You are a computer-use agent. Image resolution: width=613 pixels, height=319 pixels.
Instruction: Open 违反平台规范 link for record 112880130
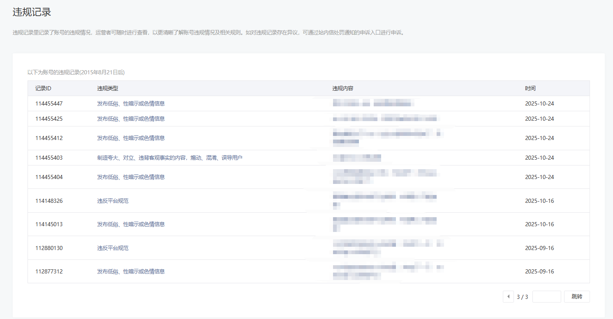click(113, 248)
